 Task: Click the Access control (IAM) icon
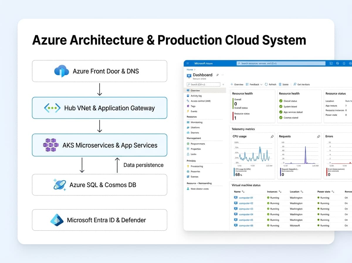click(x=188, y=101)
